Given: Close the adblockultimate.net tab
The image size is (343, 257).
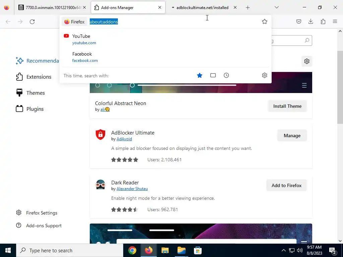Looking at the screenshot, I should coord(235,7).
